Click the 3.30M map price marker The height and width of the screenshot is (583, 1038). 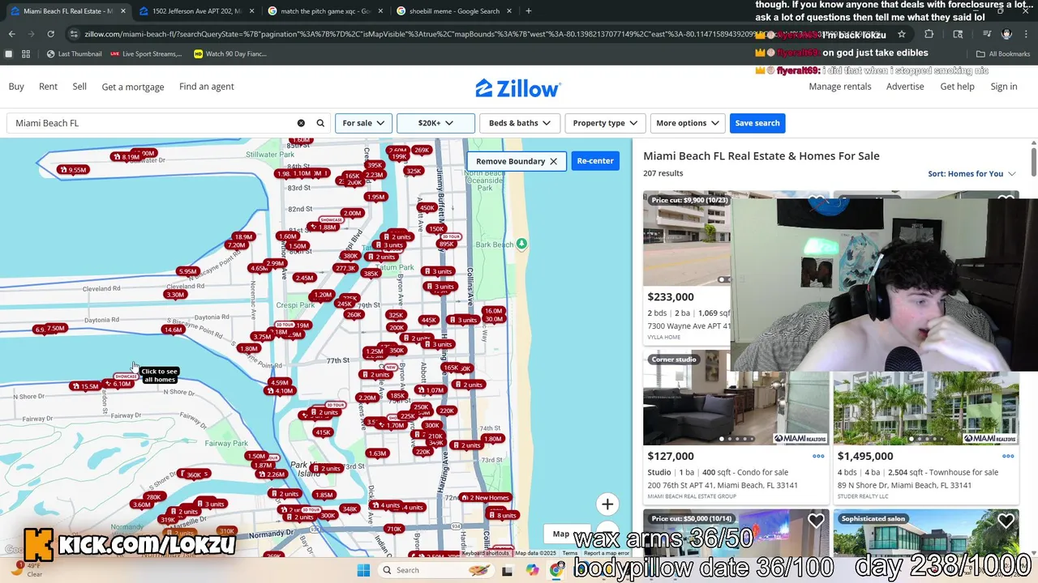[175, 295]
